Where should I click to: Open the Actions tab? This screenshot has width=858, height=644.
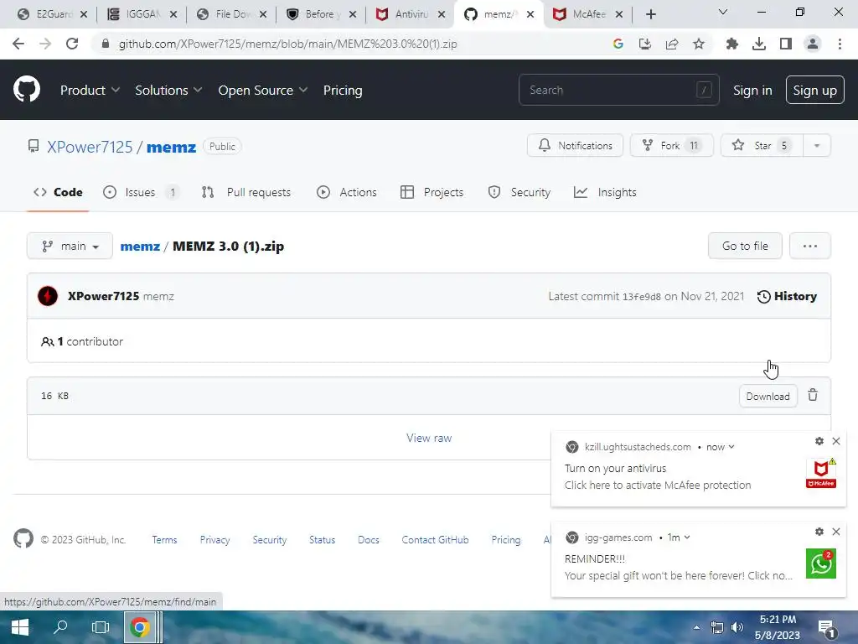(x=347, y=192)
